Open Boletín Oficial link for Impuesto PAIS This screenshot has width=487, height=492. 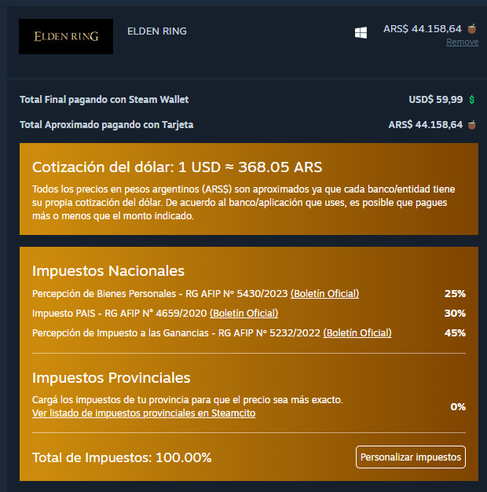coord(243,313)
